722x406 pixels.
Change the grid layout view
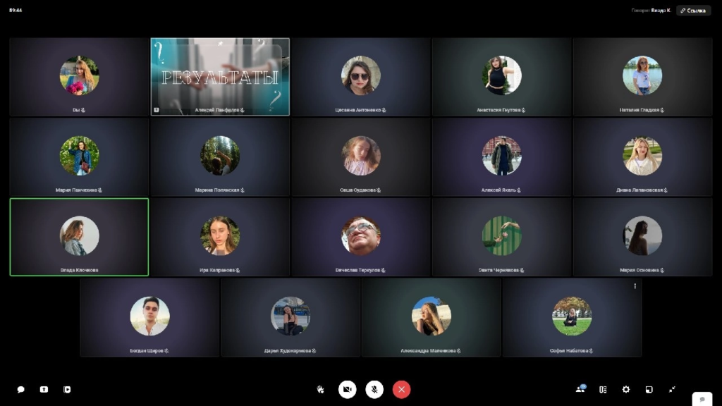603,389
